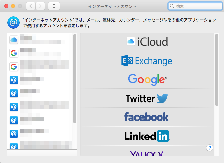Open help with the question mark button

click(210, 148)
